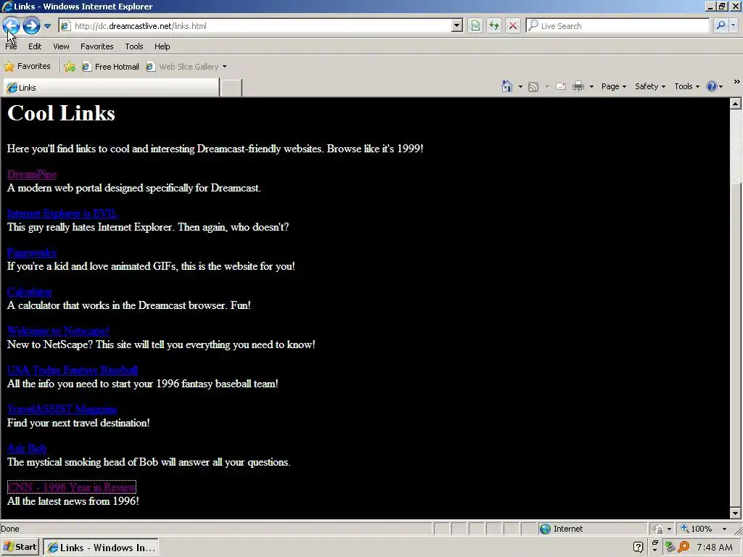Click the Home house icon
This screenshot has width=743, height=557.
[x=507, y=86]
